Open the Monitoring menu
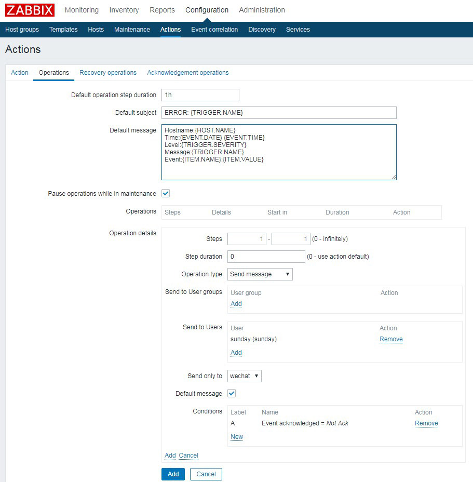 pos(82,10)
